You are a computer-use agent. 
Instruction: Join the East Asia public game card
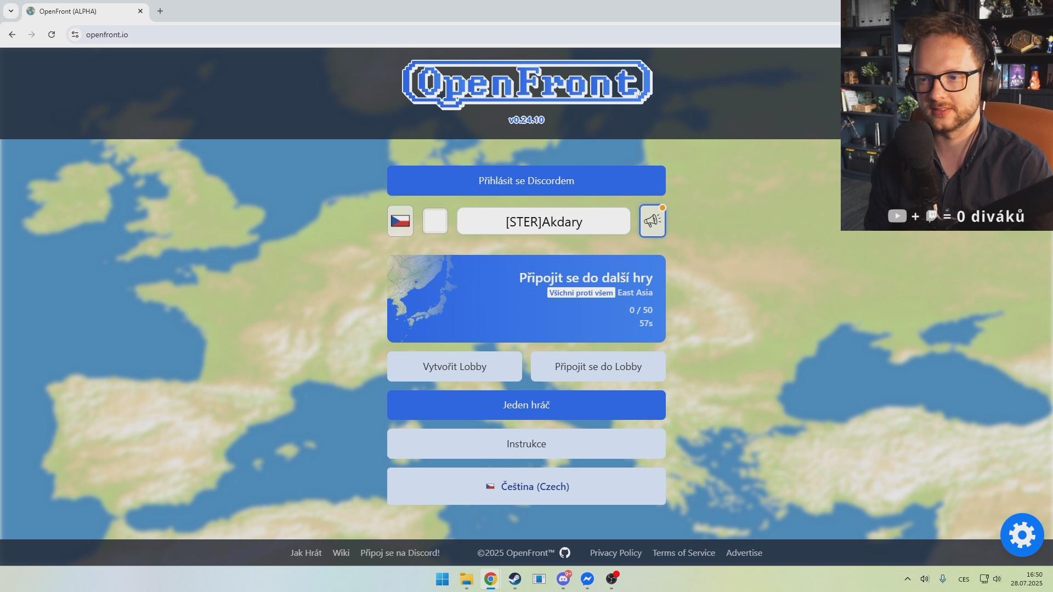526,299
